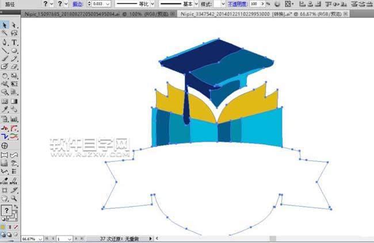Close the Nipic_3347542 document tab
374x243 pixels.
click(345, 14)
